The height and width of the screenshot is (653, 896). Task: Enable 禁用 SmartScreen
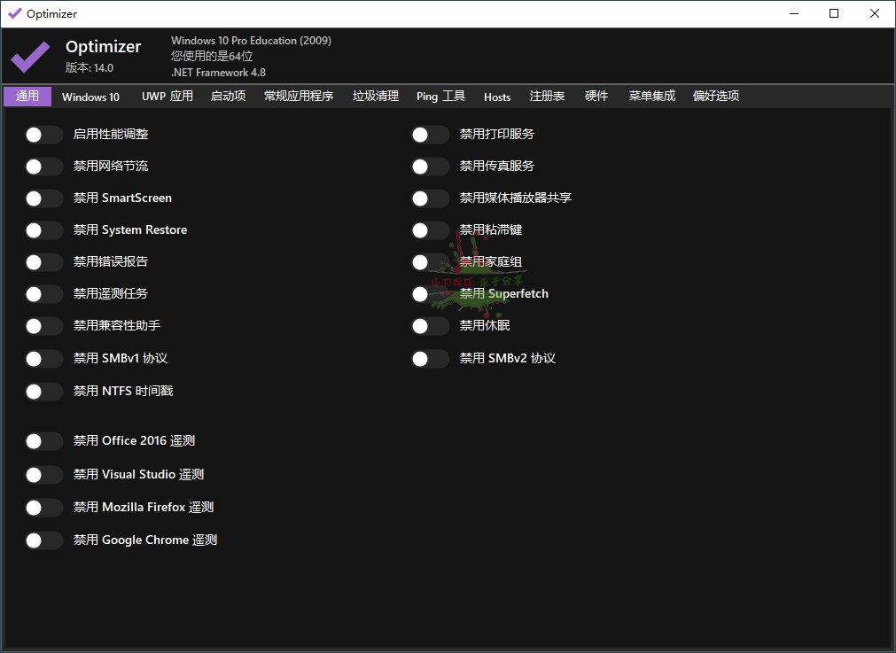43,198
